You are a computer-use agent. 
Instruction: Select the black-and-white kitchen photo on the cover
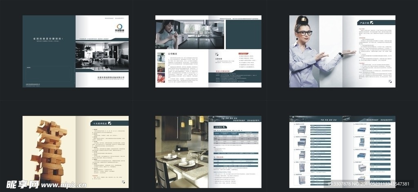pos(102,56)
